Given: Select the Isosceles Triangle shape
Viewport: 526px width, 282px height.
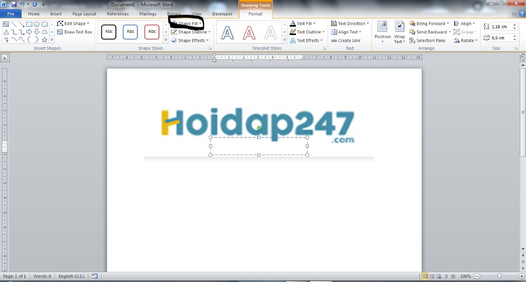Looking at the screenshot, I should click(6, 32).
